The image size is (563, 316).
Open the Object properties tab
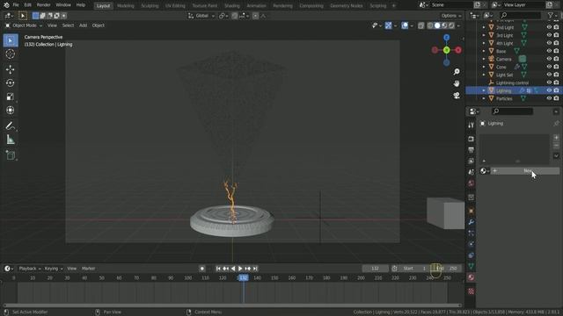click(472, 211)
